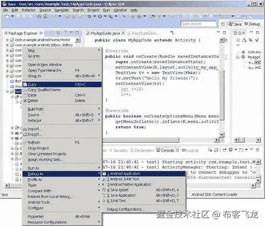The image size is (265, 226).
Task: Select Refresh in the context menu
Action: [62, 143]
